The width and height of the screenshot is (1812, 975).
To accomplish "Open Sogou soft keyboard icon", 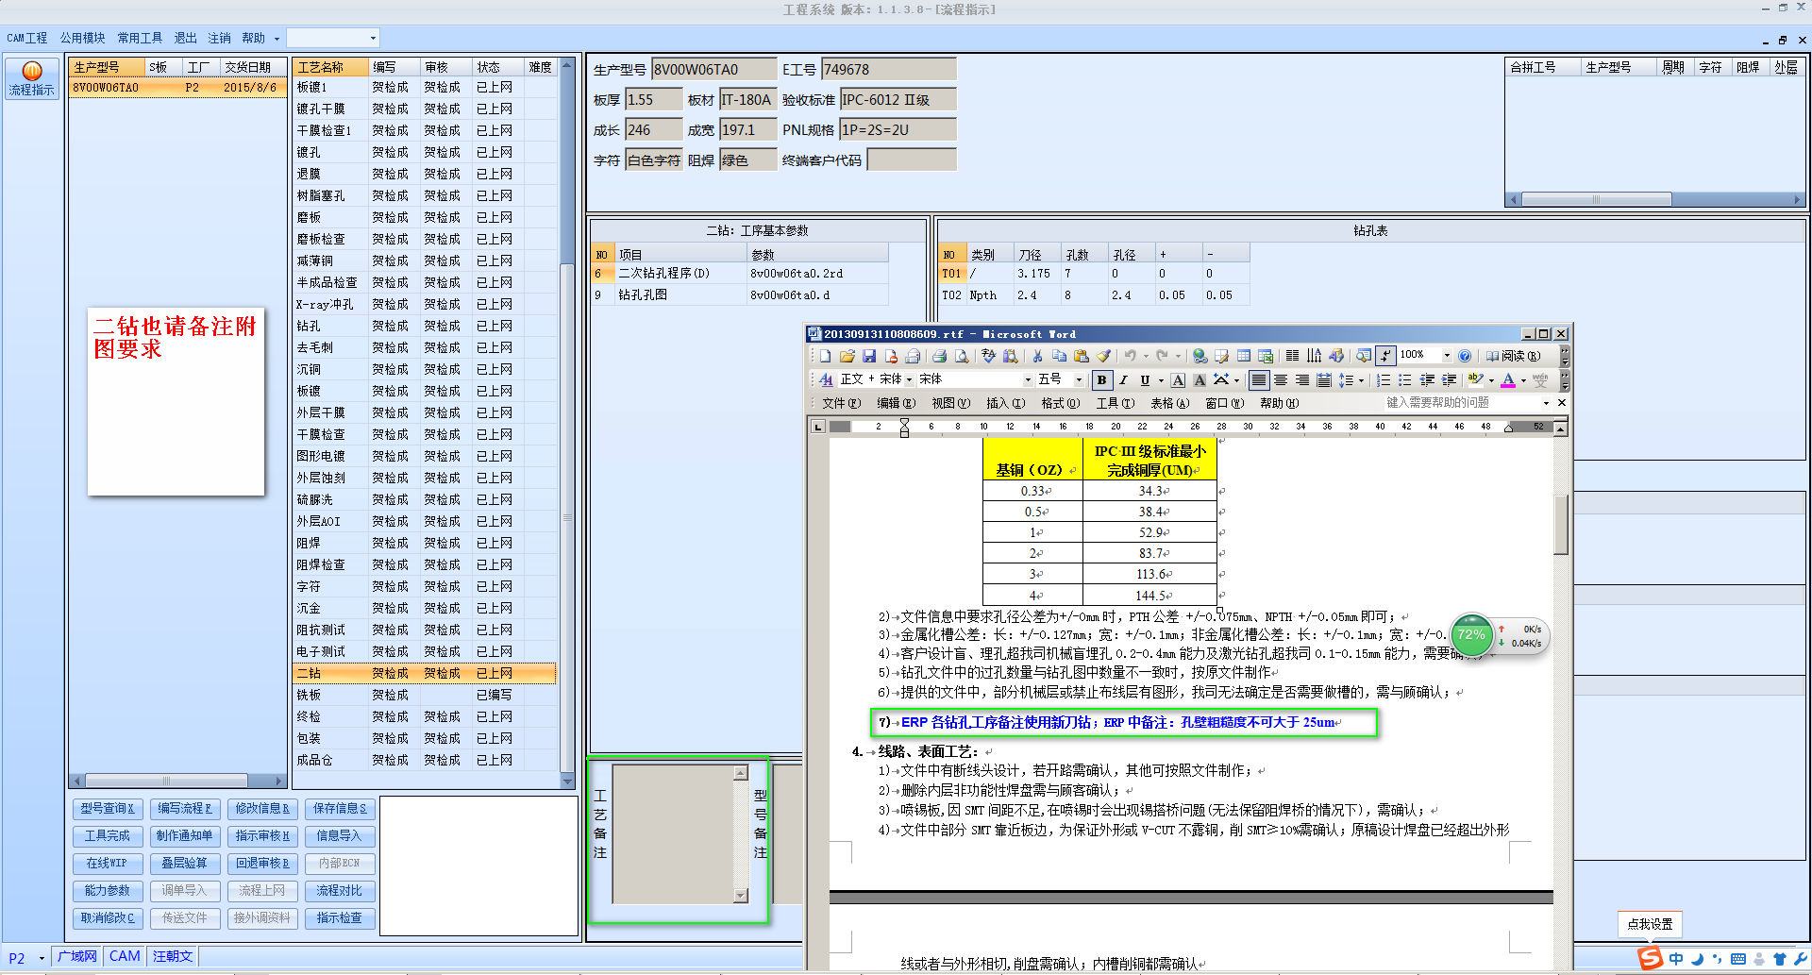I will 1737,959.
